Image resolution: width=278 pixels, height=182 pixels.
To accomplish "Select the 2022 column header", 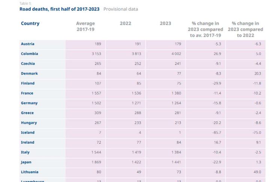I will [125, 24].
